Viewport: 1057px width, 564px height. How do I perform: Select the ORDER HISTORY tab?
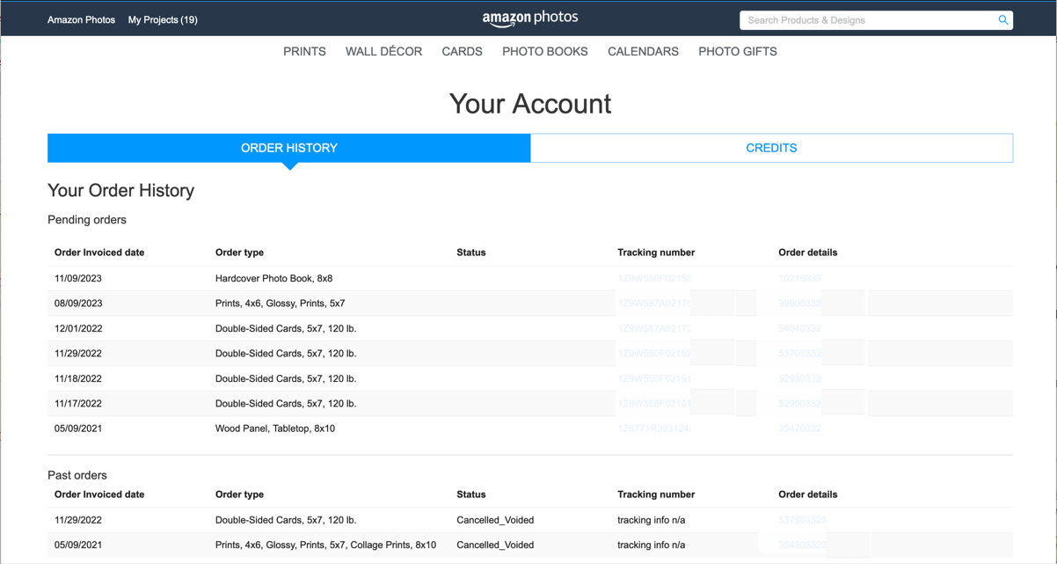coord(289,148)
